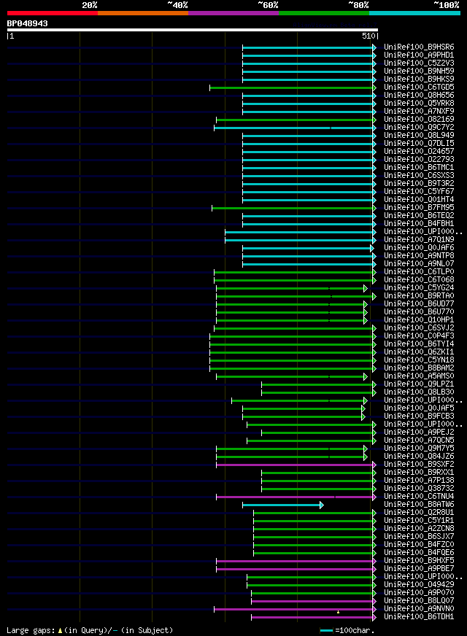This screenshot has height=636, width=467.
Task: Select last hit UniRef100_B6TDH1
Action: [x=419, y=617]
